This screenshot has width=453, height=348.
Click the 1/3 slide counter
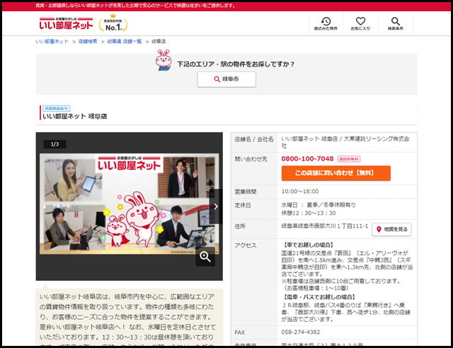55,144
